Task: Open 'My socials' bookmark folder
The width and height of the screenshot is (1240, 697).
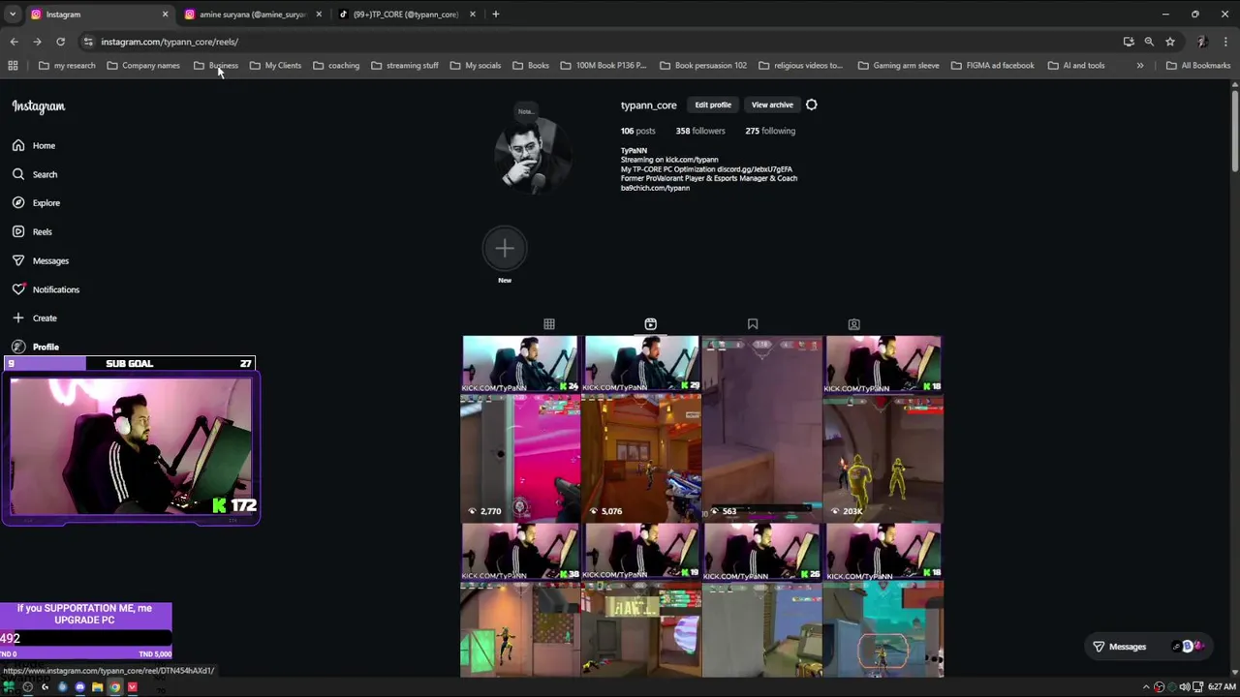Action: [x=476, y=66]
